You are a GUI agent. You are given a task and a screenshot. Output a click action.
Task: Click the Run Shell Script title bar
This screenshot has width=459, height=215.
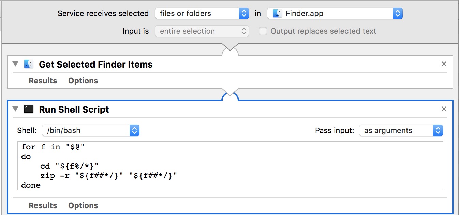coord(239,109)
